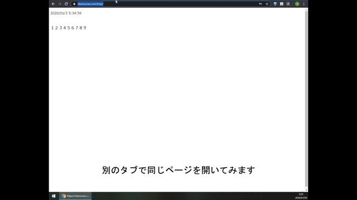Click the browser forward arrow
Image resolution: width=357 pixels, height=200 pixels.
[x=60, y=4]
